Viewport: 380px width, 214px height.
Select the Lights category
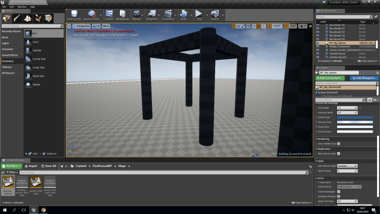click(x=5, y=43)
